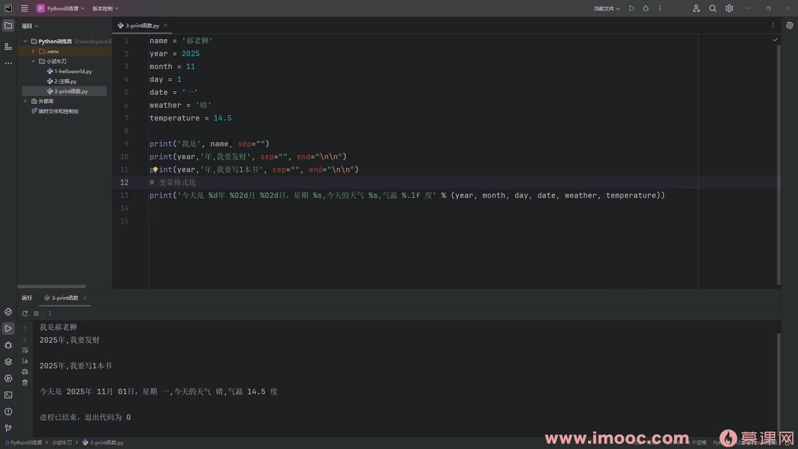This screenshot has width=798, height=449.
Task: Open Search Everywhere magnifier
Action: pyautogui.click(x=713, y=8)
